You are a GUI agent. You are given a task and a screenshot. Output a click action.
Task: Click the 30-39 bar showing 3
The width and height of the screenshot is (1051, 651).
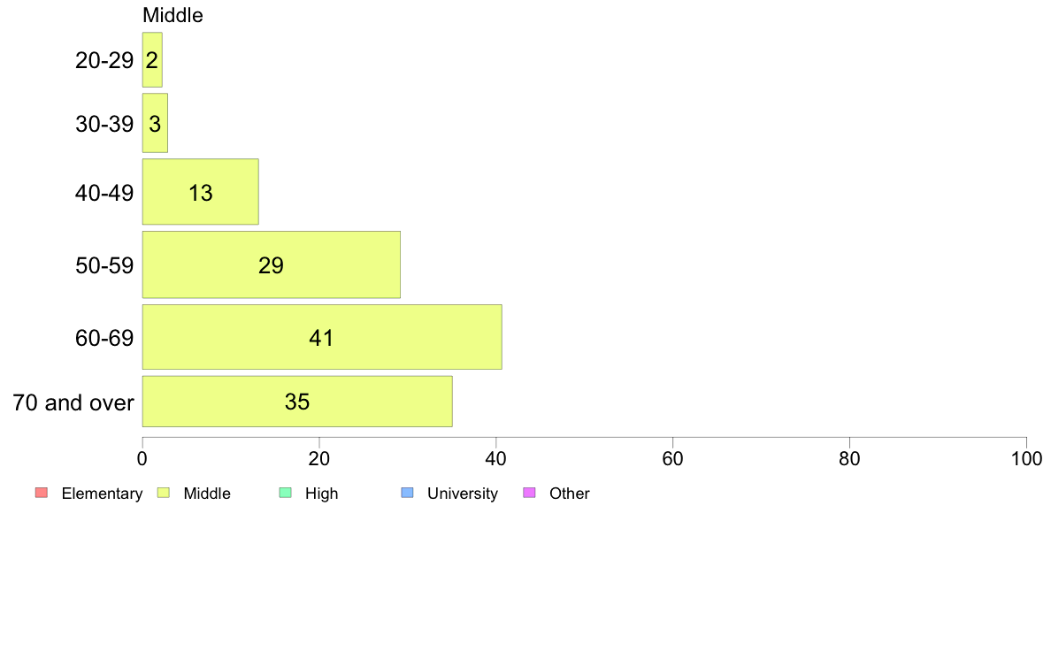tap(155, 123)
